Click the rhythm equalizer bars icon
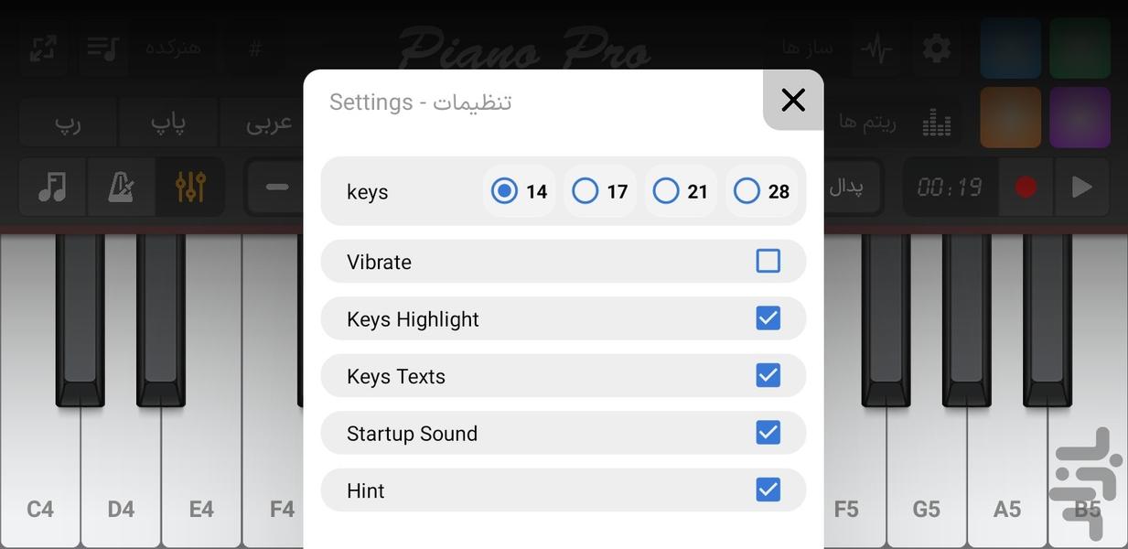This screenshot has height=549, width=1128. [x=936, y=123]
